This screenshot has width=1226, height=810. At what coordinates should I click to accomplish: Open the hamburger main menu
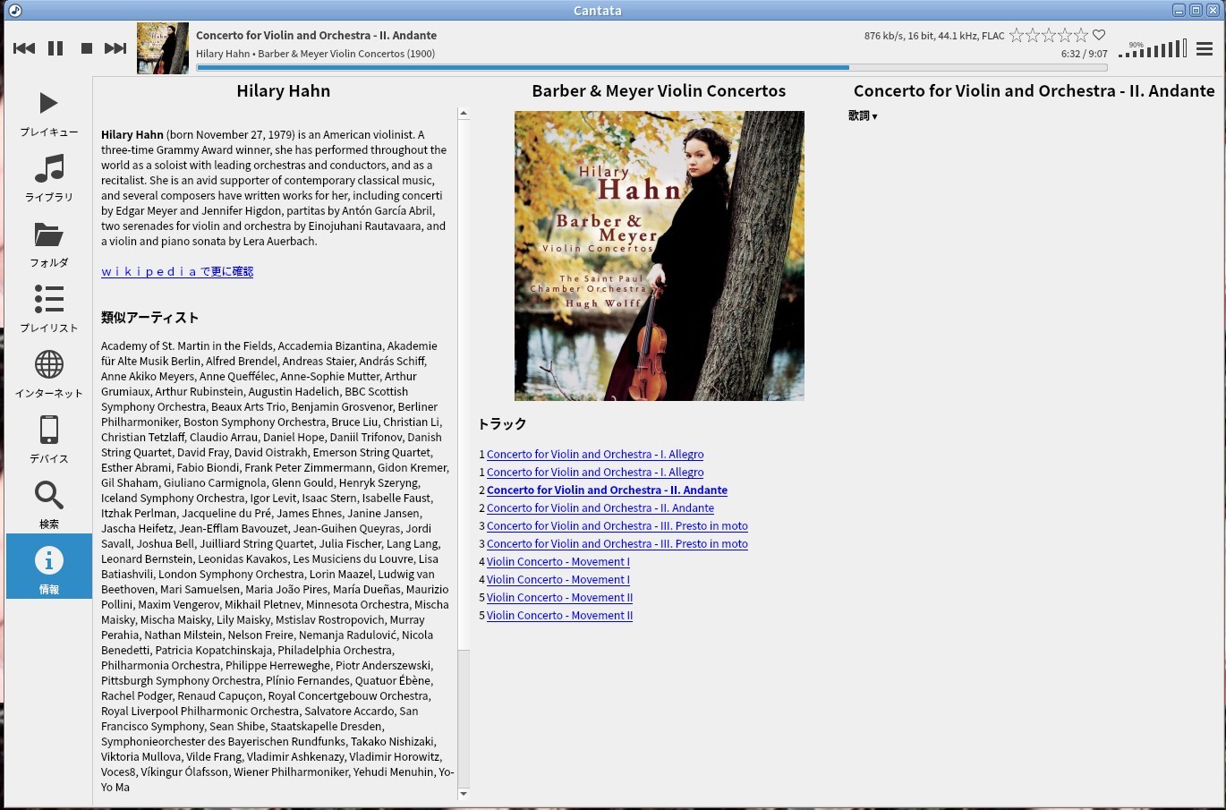[x=1205, y=49]
